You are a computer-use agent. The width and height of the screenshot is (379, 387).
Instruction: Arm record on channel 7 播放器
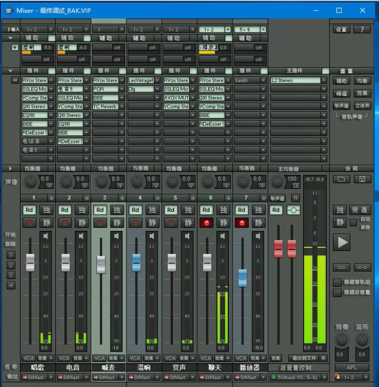[x=242, y=223]
